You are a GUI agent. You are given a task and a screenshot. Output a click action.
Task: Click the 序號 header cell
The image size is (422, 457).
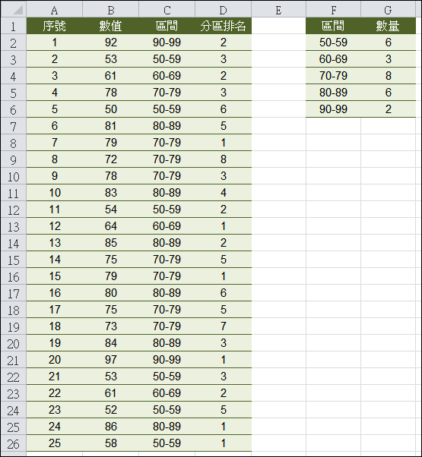pyautogui.click(x=54, y=27)
